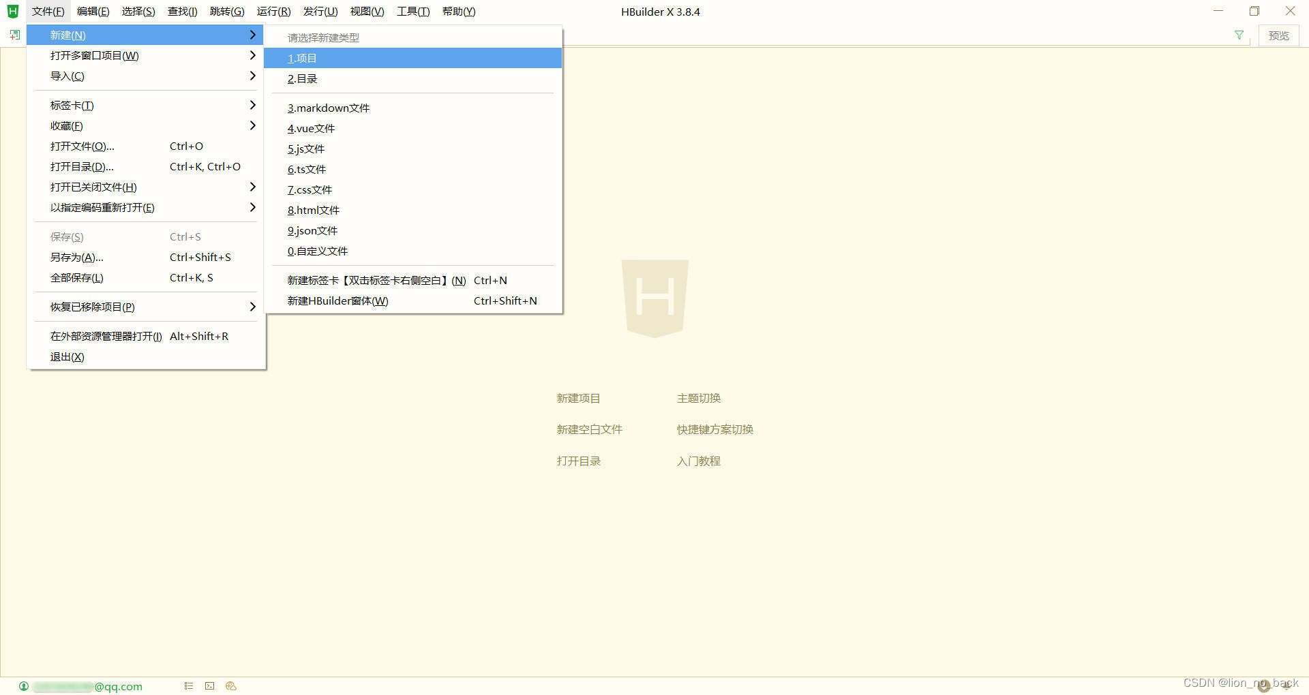Viewport: 1309px width, 695px height.
Task: Click the 主题切换 link on welcome page
Action: 698,398
